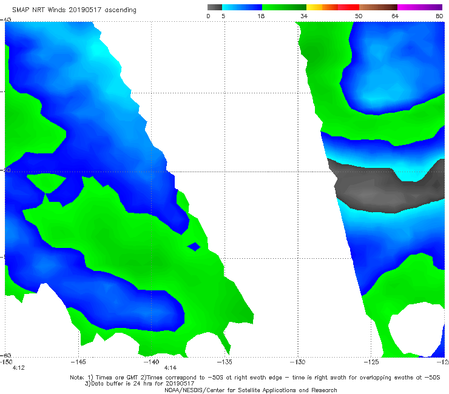The width and height of the screenshot is (449, 394).
Task: Click the color bar label '5'
Action: tap(223, 16)
